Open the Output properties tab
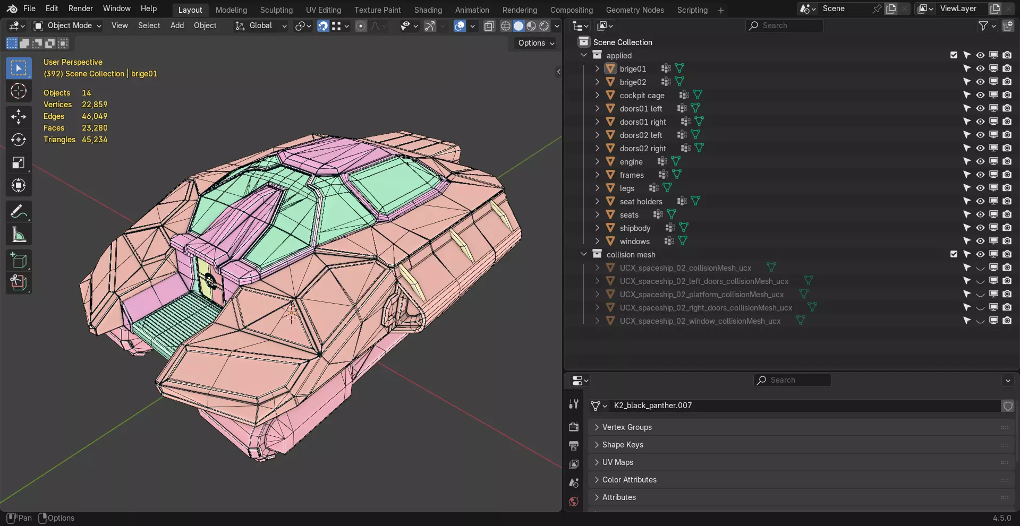 (574, 445)
